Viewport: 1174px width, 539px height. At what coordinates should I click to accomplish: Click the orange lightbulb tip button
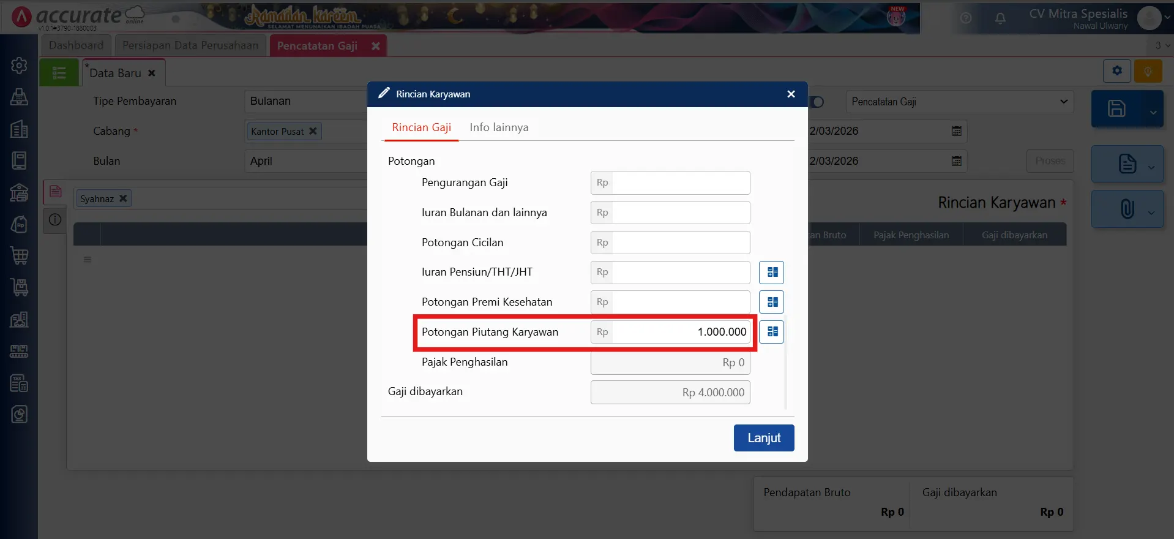coord(1148,71)
